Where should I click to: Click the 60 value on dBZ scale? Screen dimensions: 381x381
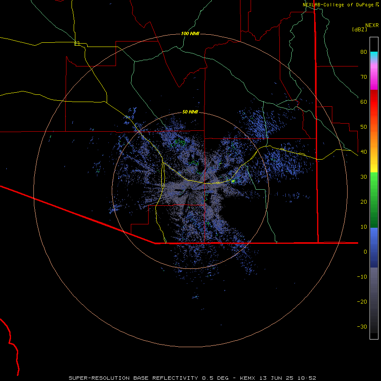tap(364, 102)
